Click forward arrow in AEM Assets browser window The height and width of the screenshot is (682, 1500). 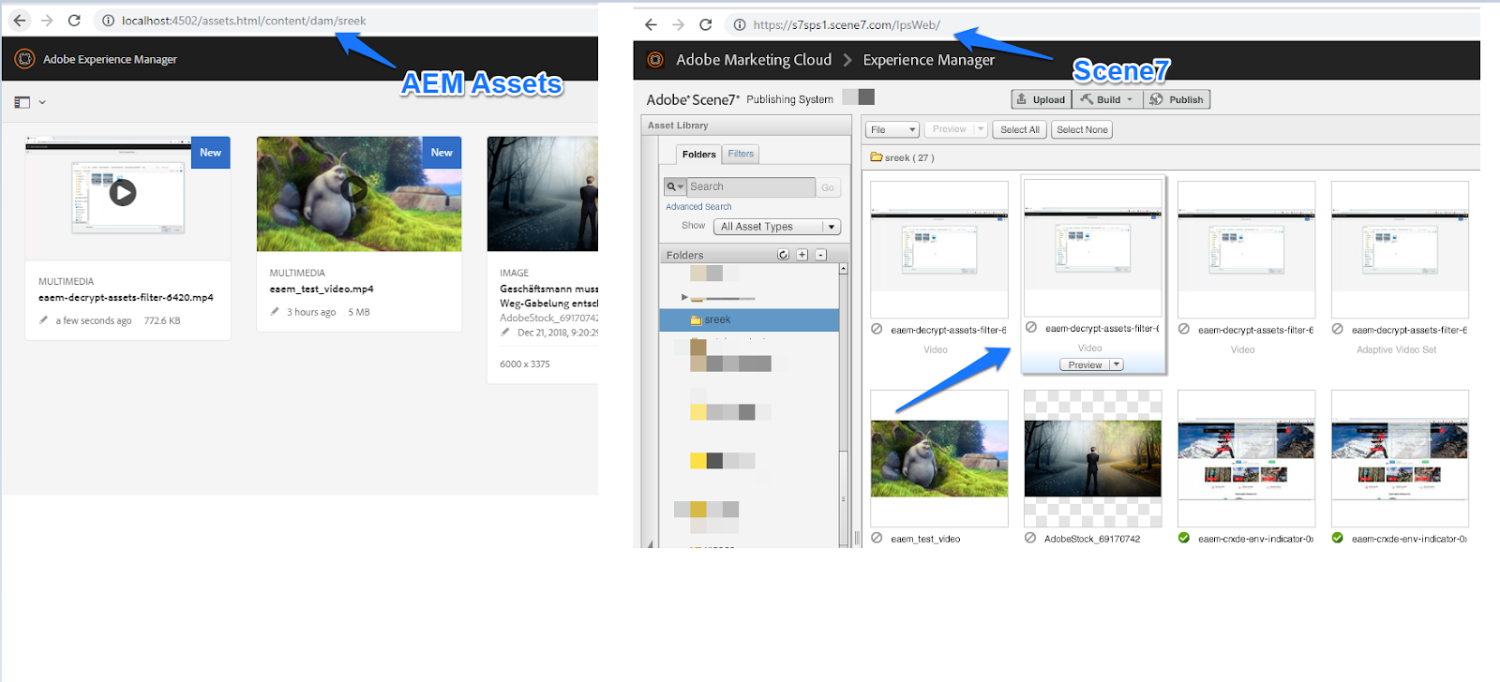[47, 20]
